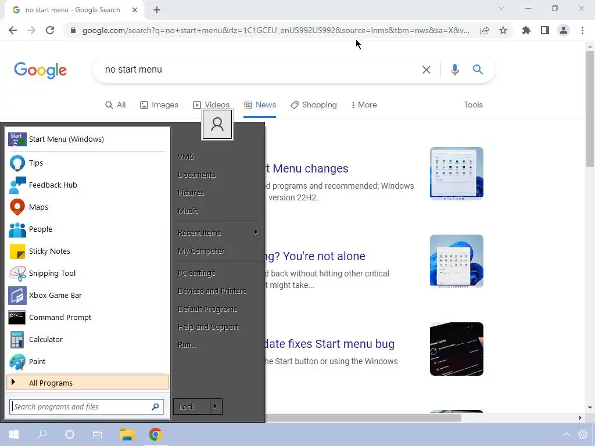Switch to the Shopping tab

coord(314,105)
